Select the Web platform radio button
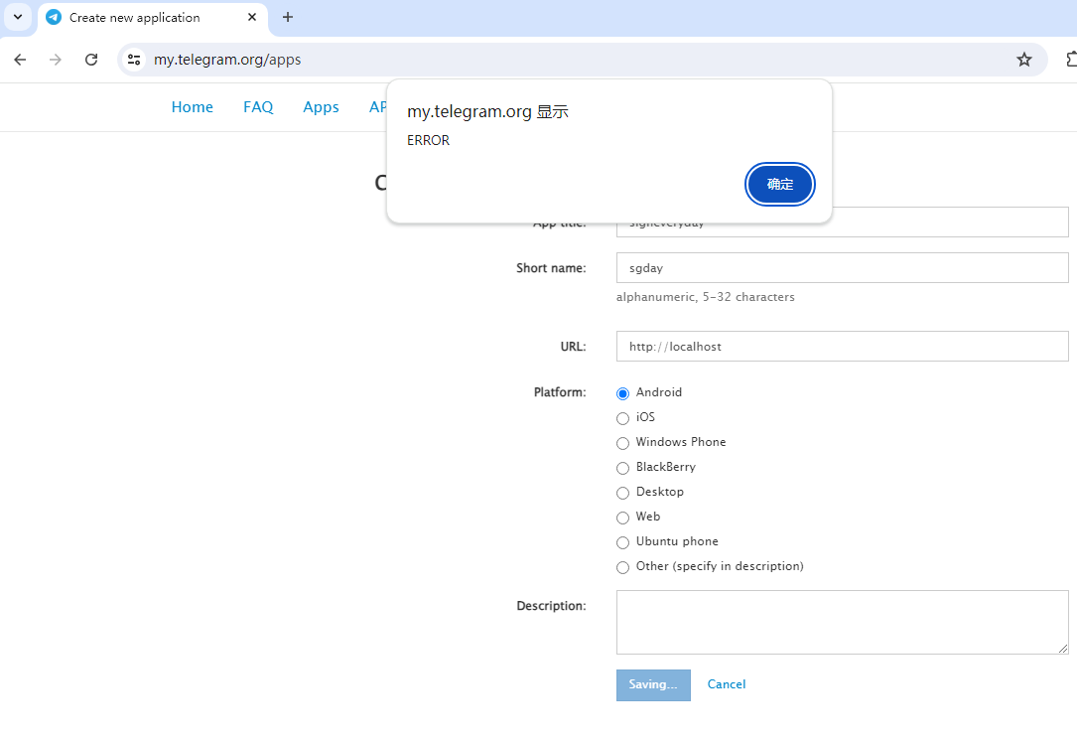The height and width of the screenshot is (742, 1077). click(623, 518)
